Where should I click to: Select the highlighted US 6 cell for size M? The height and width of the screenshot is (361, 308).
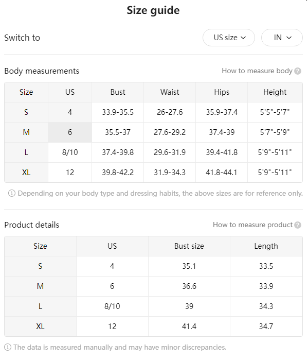pyautogui.click(x=70, y=132)
